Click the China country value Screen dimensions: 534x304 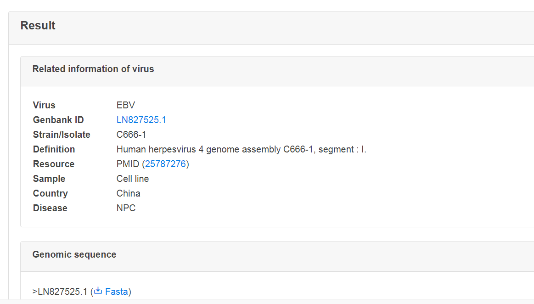click(128, 193)
